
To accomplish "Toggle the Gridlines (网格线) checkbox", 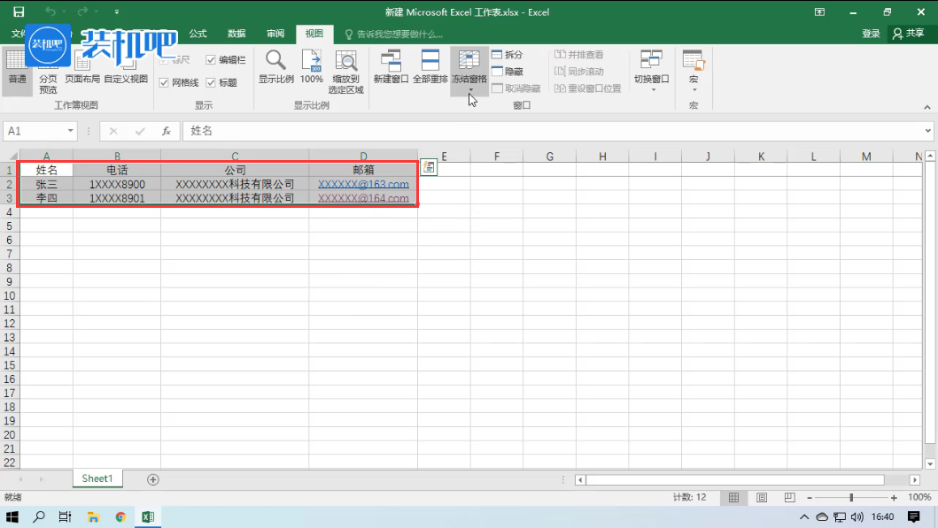I will (x=164, y=82).
